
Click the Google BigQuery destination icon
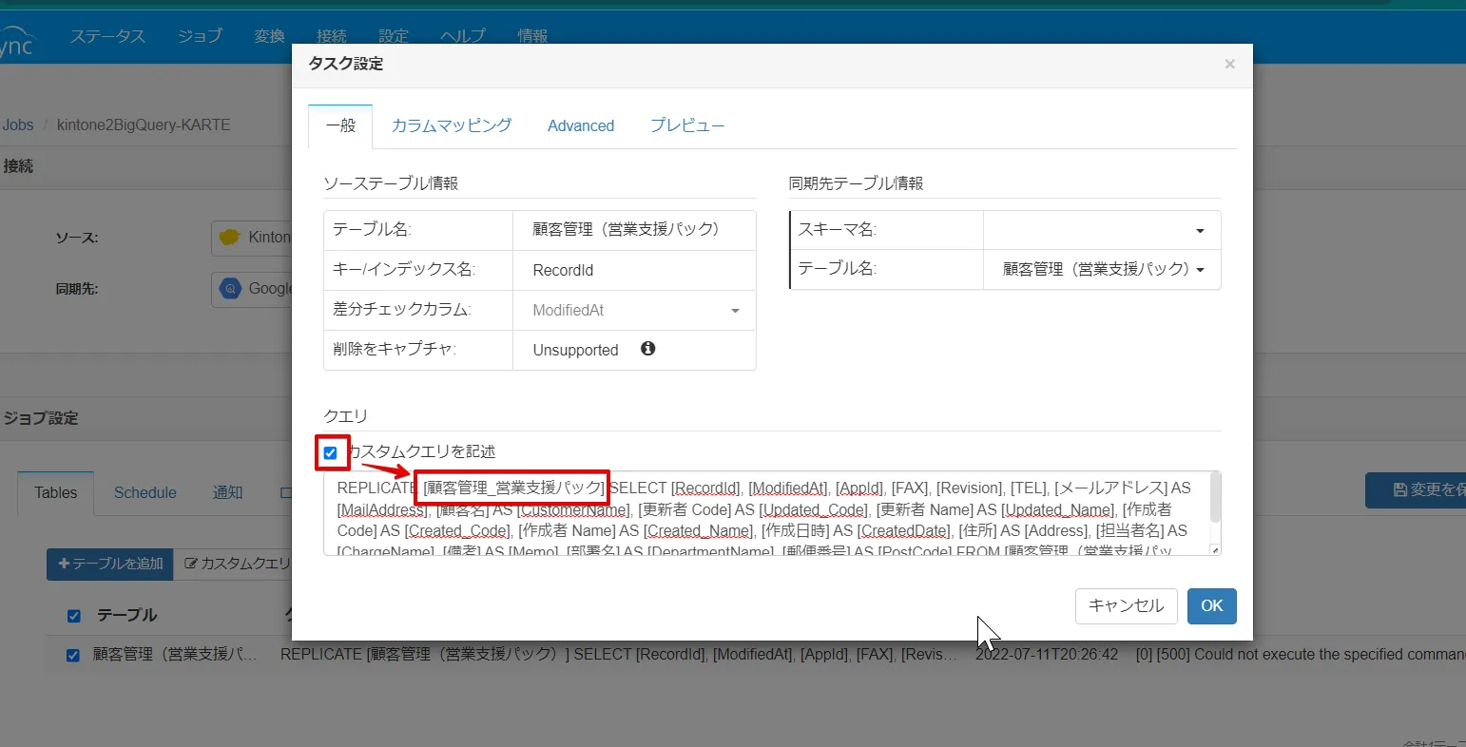tap(230, 289)
